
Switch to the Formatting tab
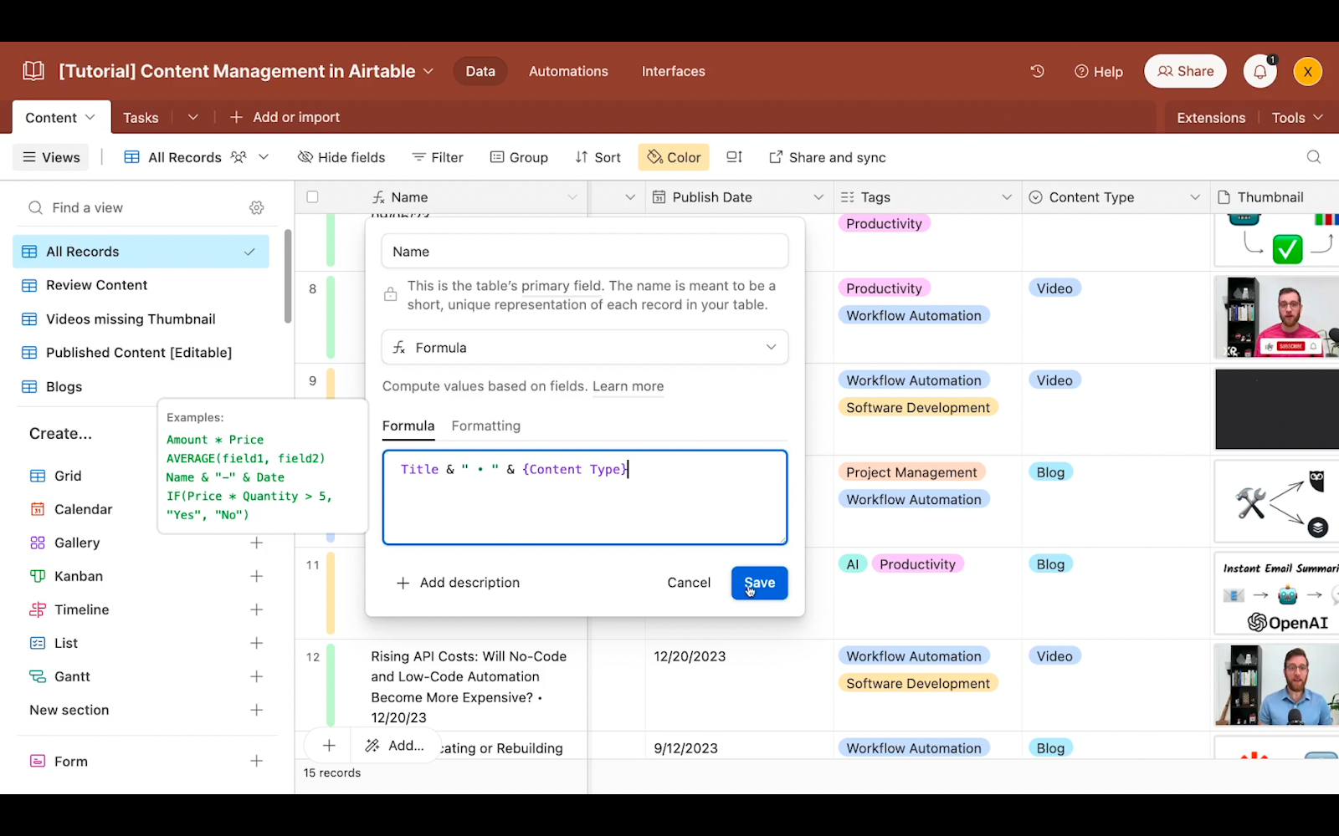486,426
